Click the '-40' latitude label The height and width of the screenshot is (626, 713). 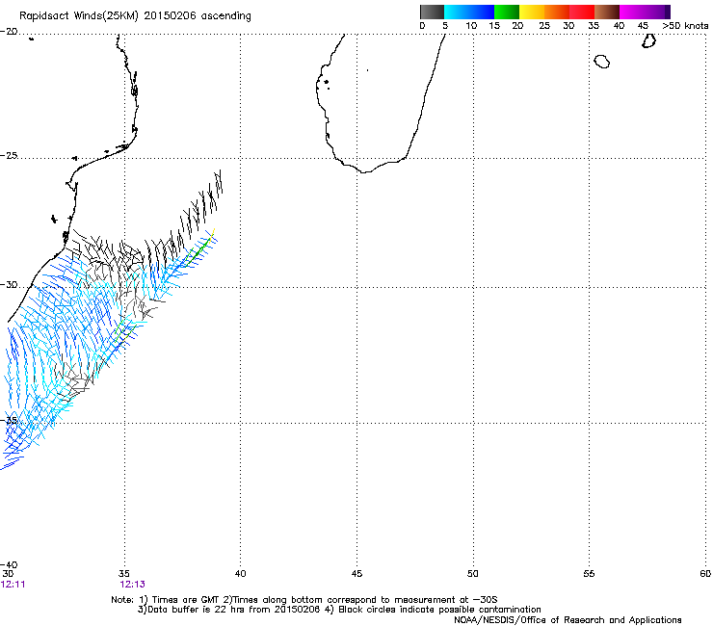tap(9, 565)
